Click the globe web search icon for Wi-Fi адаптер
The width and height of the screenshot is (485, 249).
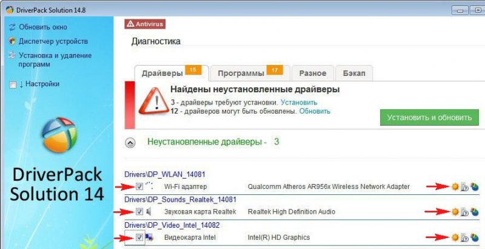[x=475, y=186]
